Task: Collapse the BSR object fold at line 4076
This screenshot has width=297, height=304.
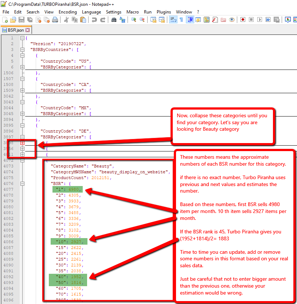Action: 22,183
